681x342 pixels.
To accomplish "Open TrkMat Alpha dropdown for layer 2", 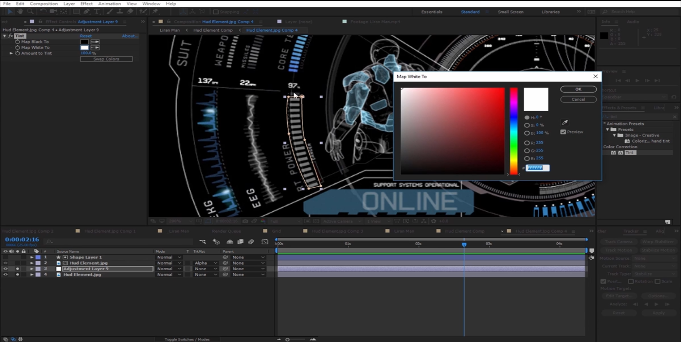I will [x=205, y=263].
